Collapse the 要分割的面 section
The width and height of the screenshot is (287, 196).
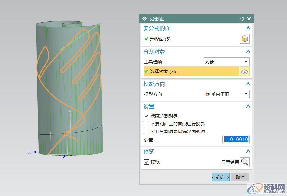(248, 28)
